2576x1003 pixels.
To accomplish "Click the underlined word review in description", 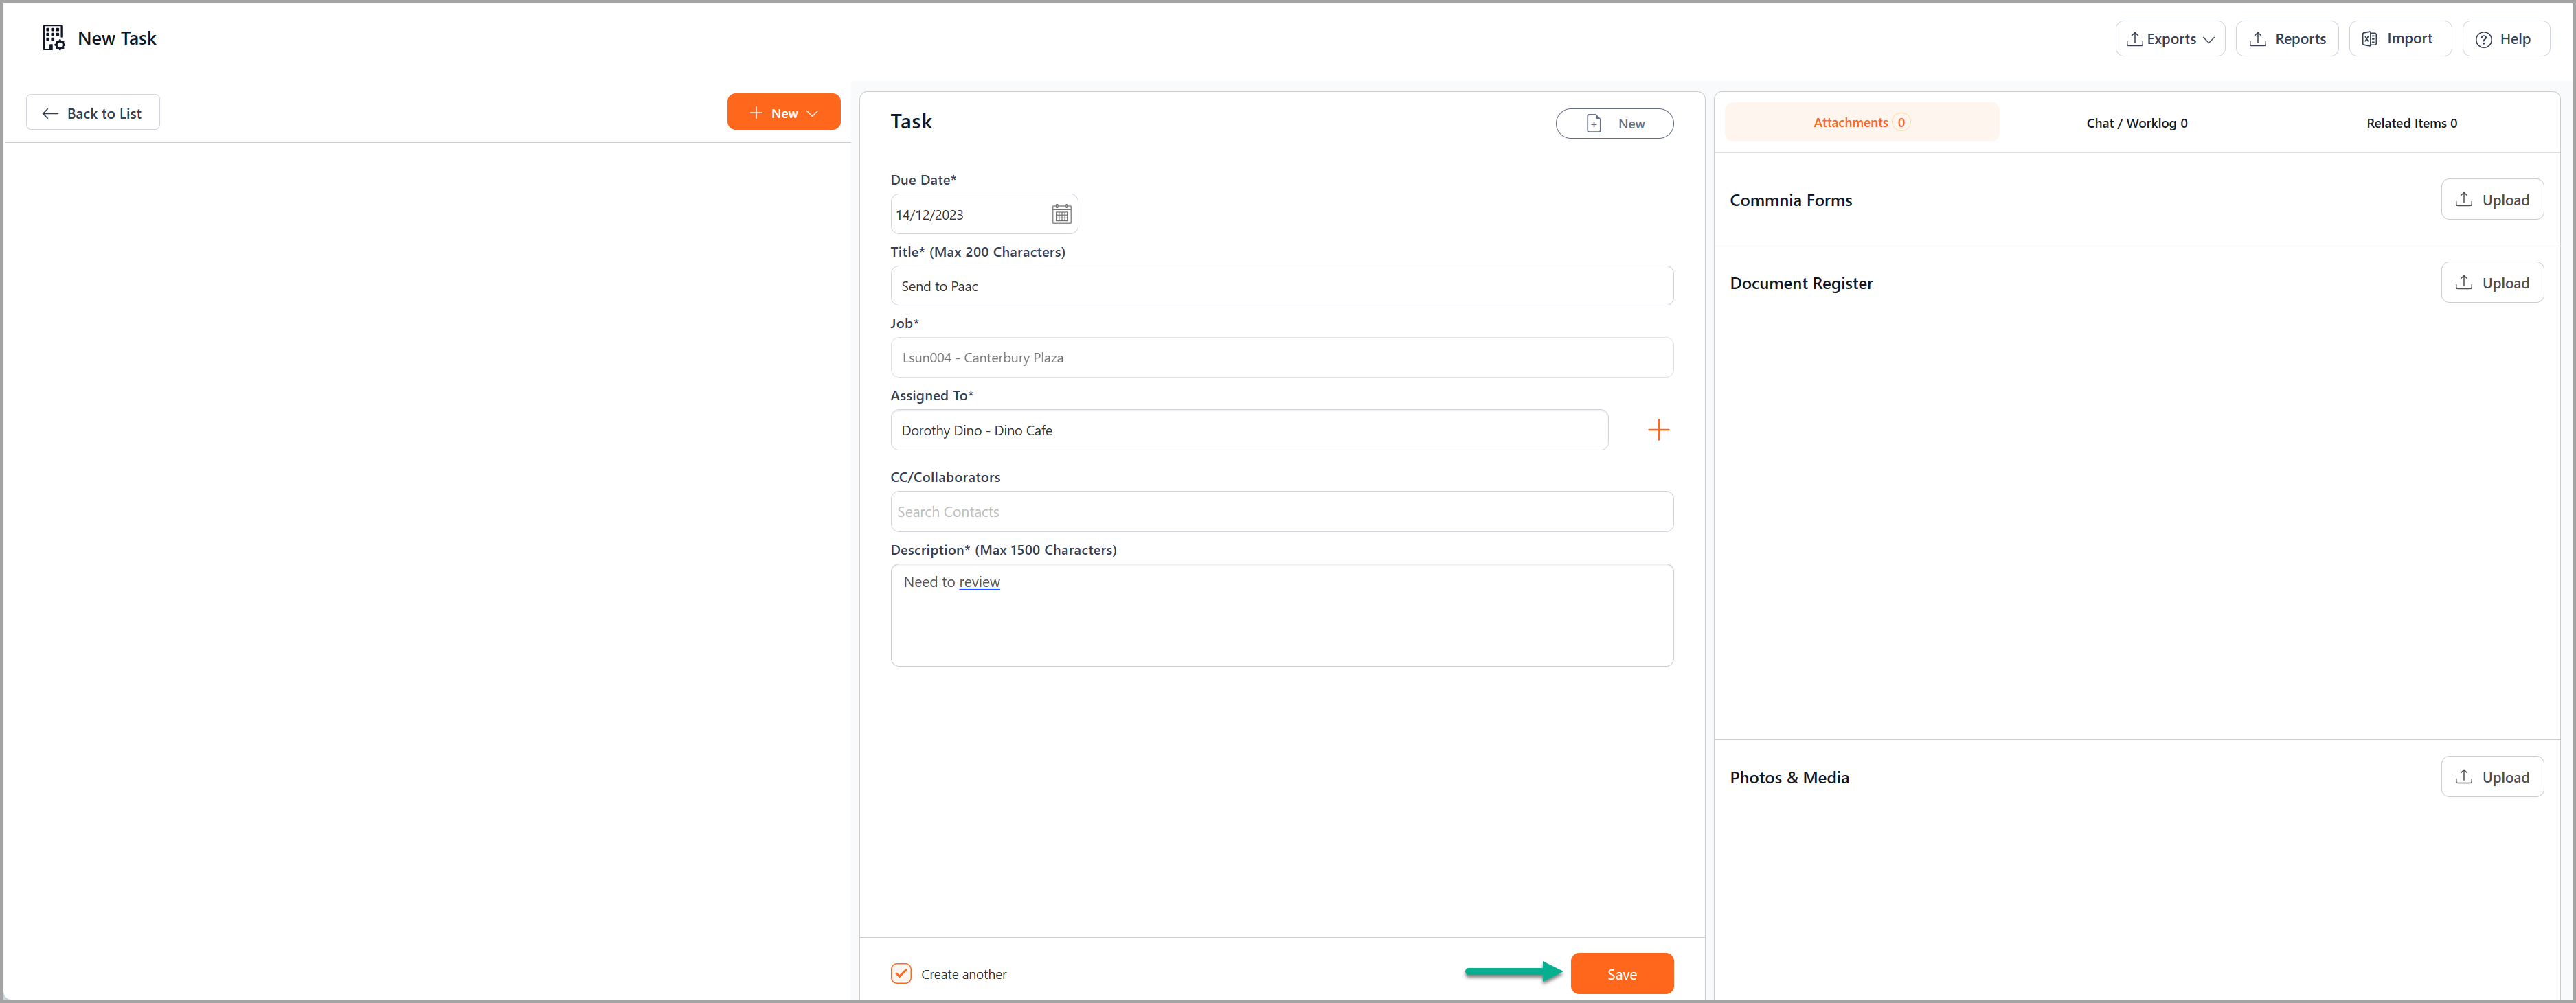I will pyautogui.click(x=979, y=581).
